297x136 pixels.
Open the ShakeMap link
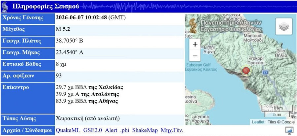(145, 130)
